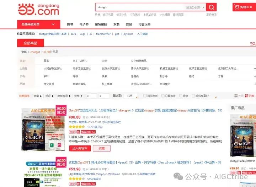Expand the 全部商品分类 category menu
256x187 pixels.
(38, 24)
